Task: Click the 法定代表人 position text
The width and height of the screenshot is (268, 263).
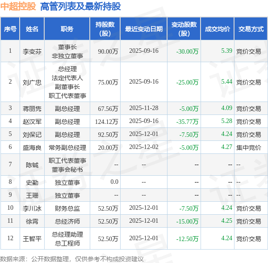Action: point(67,78)
